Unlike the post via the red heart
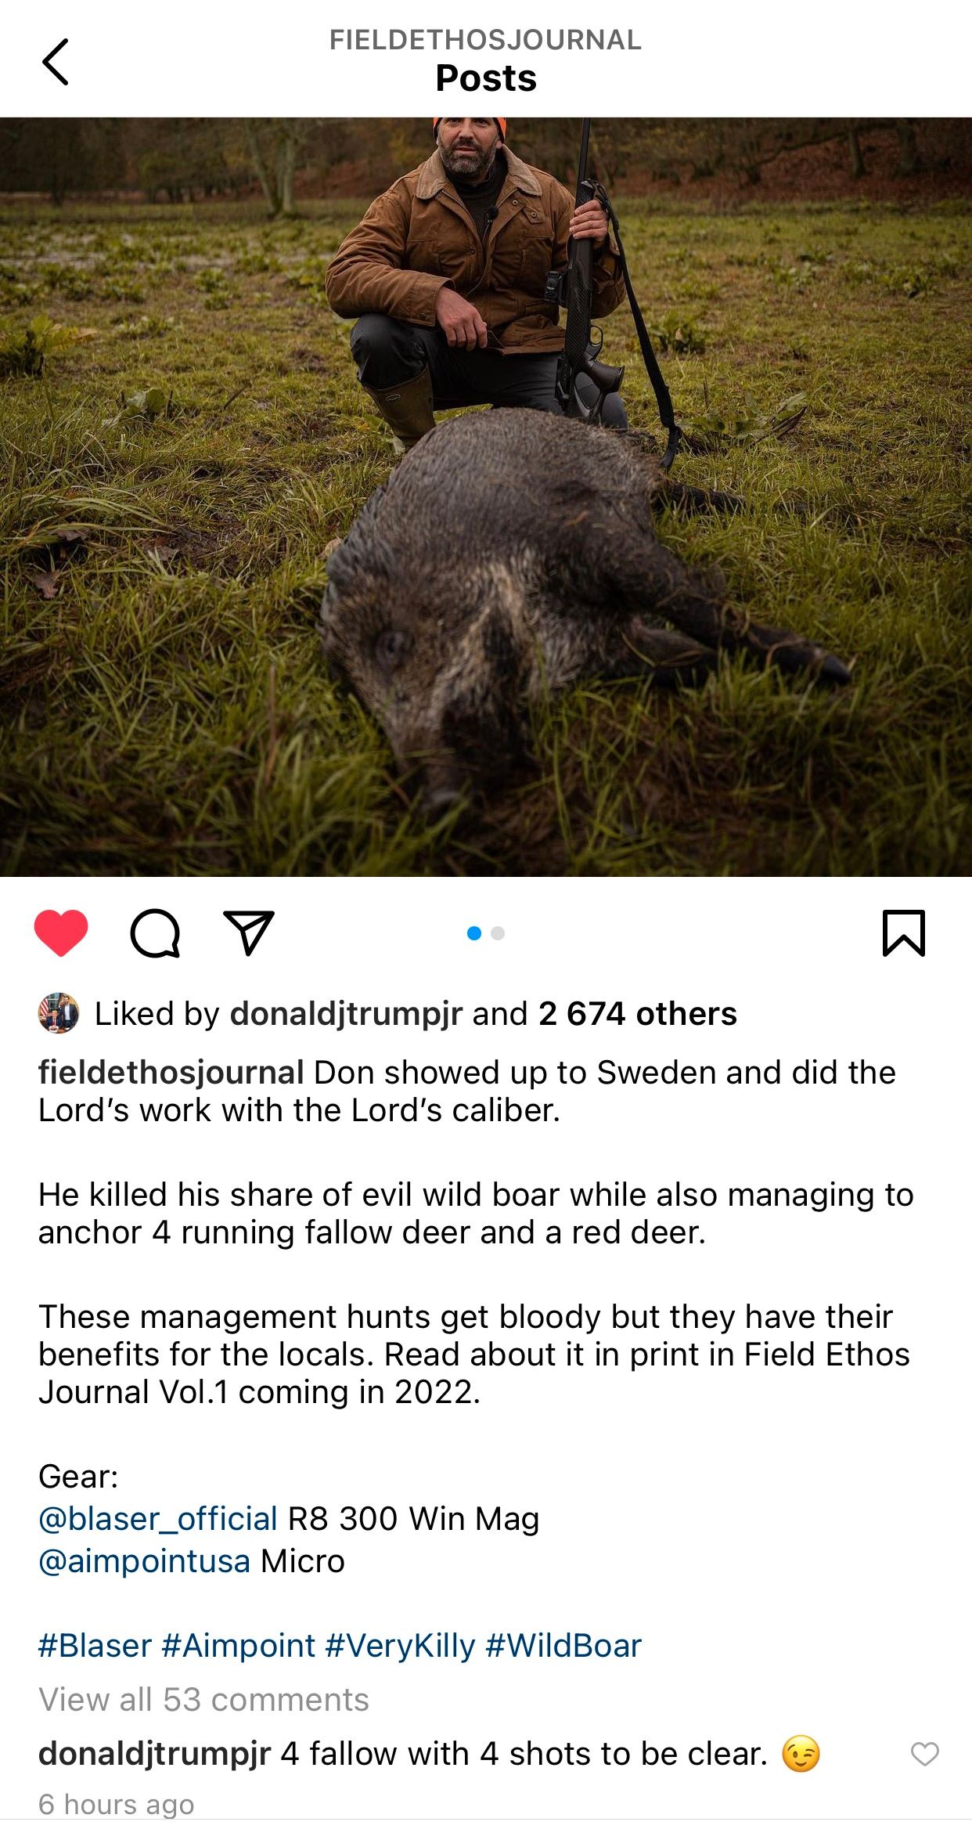The height and width of the screenshot is (1829, 972). (61, 933)
